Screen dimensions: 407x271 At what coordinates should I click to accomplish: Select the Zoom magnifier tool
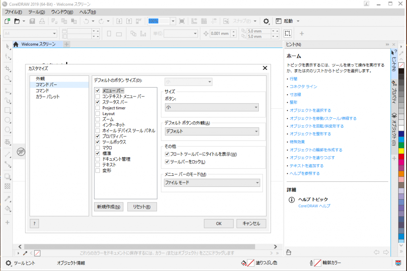tap(8, 79)
